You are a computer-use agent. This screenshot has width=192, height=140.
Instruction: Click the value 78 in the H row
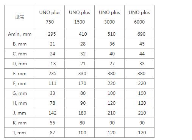52,103
